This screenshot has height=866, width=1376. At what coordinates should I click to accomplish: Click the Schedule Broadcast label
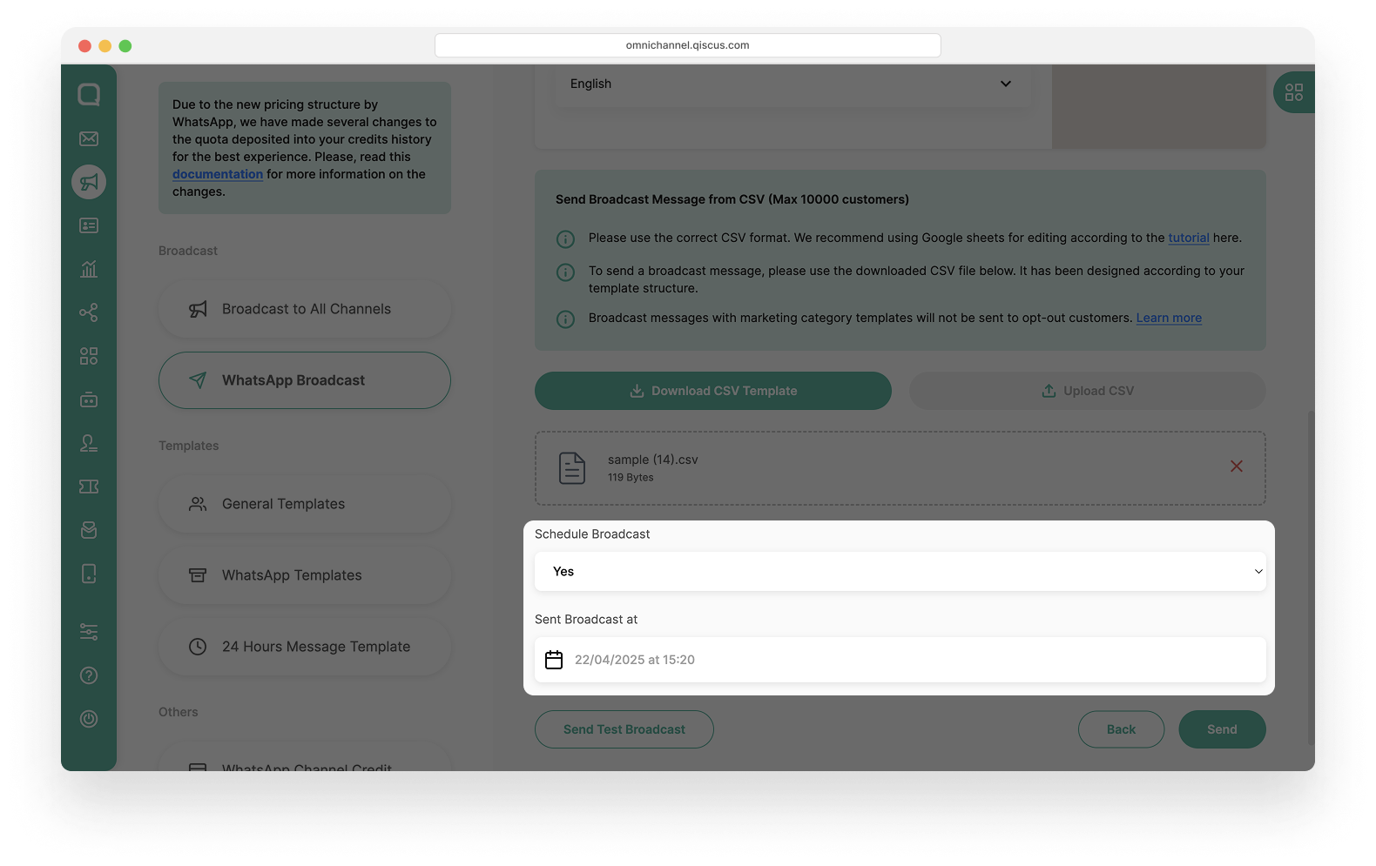tap(592, 534)
